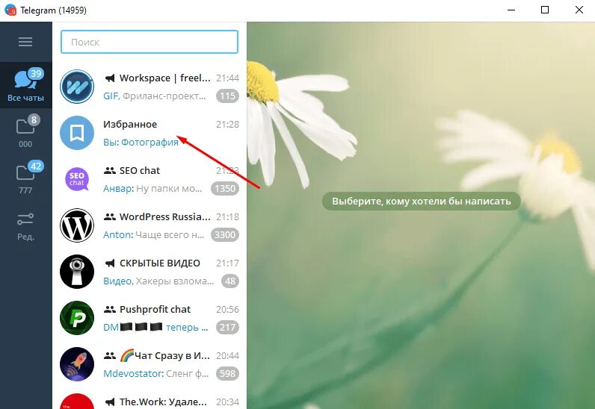This screenshot has width=595, height=409.
Task: Click the 1350 unread badge
Action: click(x=225, y=188)
